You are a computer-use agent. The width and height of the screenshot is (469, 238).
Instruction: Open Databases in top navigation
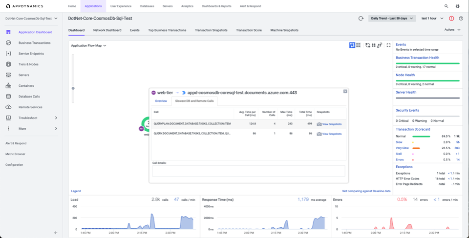tap(147, 6)
